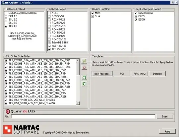Focus the Qualys SSL Labs Url field
The height and width of the screenshot is (137, 179).
pyautogui.click(x=83, y=116)
